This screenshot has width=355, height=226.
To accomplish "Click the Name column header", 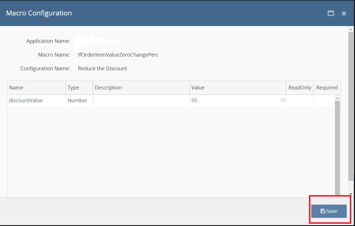I will (x=37, y=88).
